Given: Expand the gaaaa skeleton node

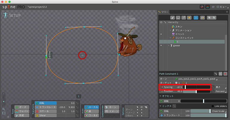Looking at the screenshot, I should click(x=169, y=45).
